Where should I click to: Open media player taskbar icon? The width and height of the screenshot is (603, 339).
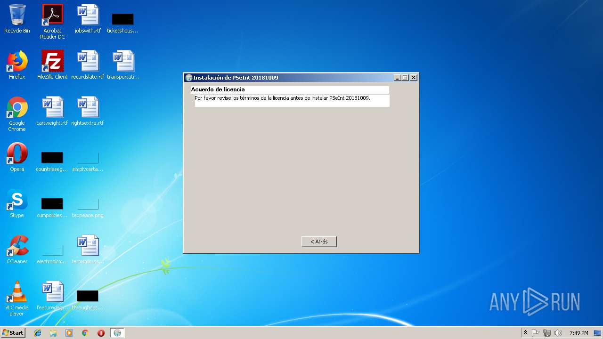click(69, 333)
